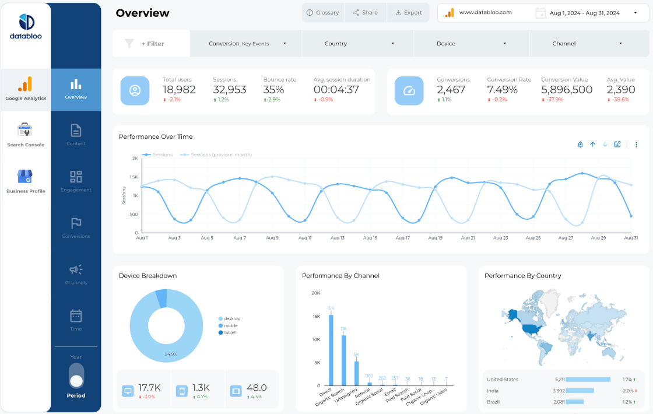Go to the Time page
The height and width of the screenshot is (414, 653).
tap(76, 320)
